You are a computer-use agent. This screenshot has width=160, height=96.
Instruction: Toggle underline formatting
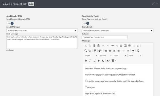(x=95, y=60)
